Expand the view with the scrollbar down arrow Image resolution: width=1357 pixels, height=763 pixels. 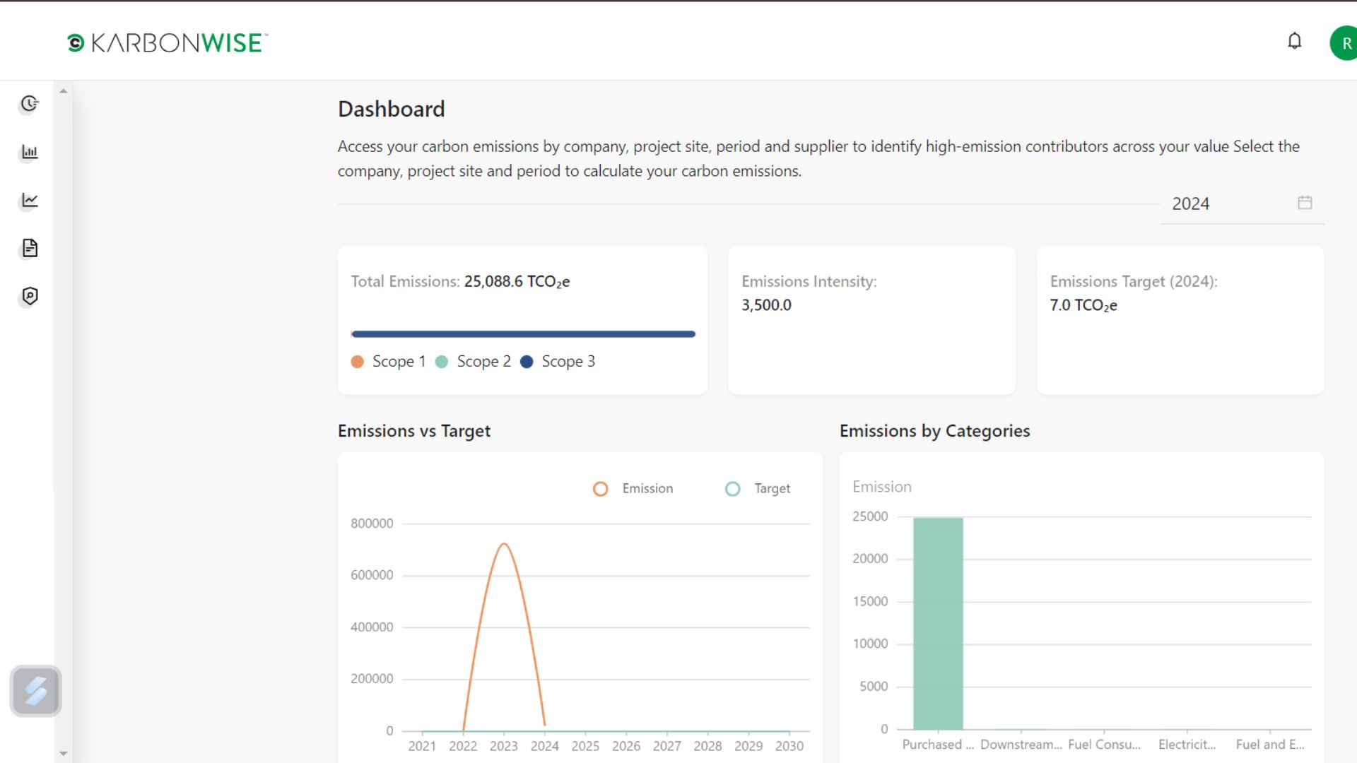click(x=64, y=753)
